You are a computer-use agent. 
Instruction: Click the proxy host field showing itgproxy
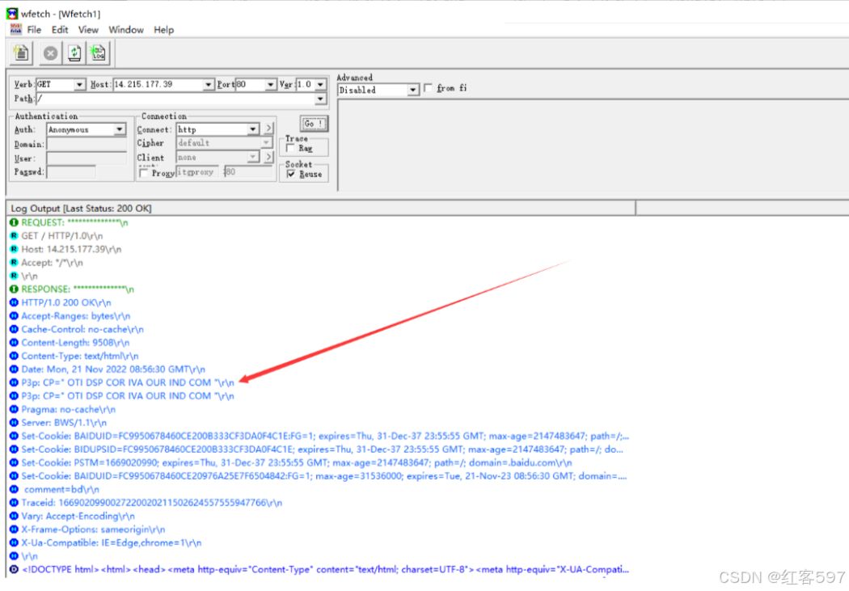[197, 172]
